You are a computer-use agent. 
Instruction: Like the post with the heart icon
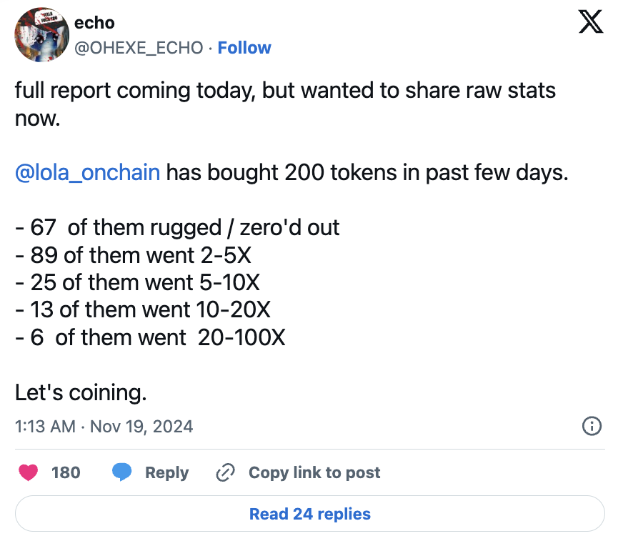[x=29, y=472]
